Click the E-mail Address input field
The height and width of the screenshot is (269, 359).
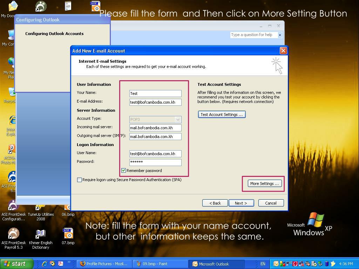click(x=155, y=102)
